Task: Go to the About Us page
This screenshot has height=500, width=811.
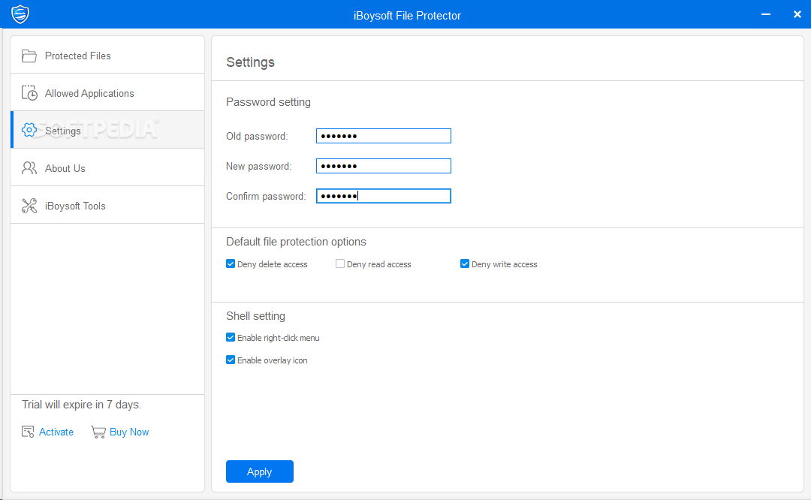Action: point(107,168)
